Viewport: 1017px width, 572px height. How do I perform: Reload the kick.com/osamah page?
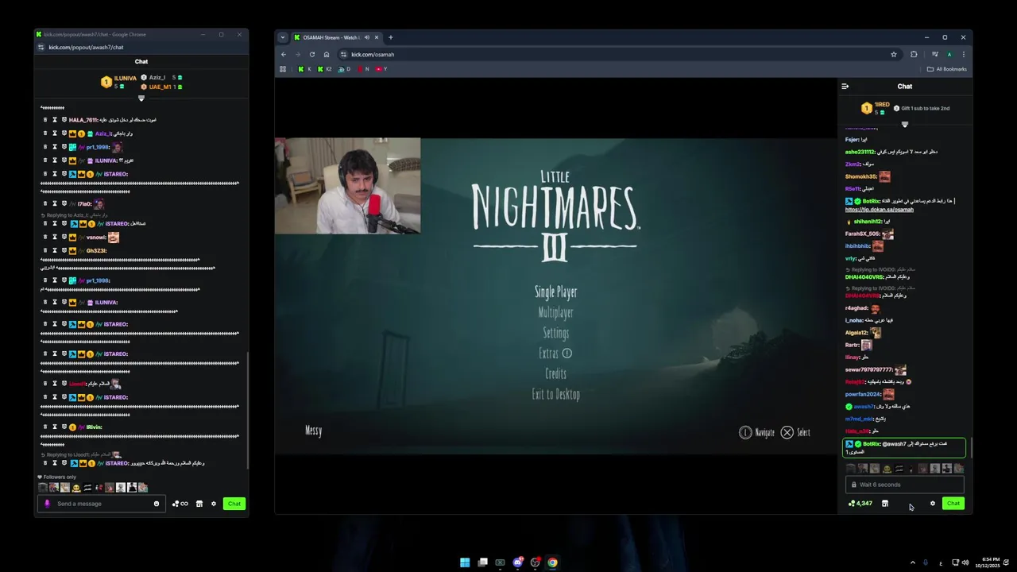[x=312, y=55]
